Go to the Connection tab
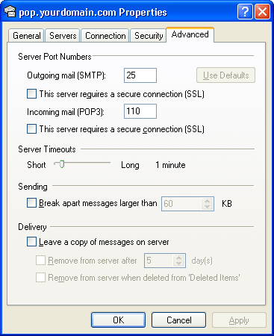 click(105, 36)
